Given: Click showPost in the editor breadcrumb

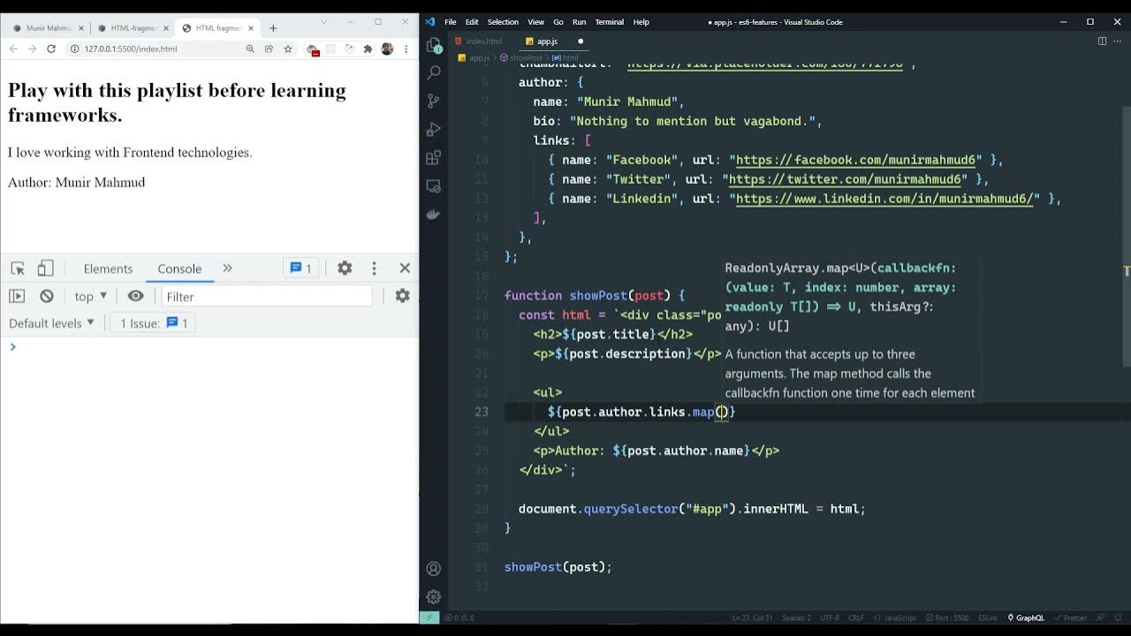Looking at the screenshot, I should point(526,58).
